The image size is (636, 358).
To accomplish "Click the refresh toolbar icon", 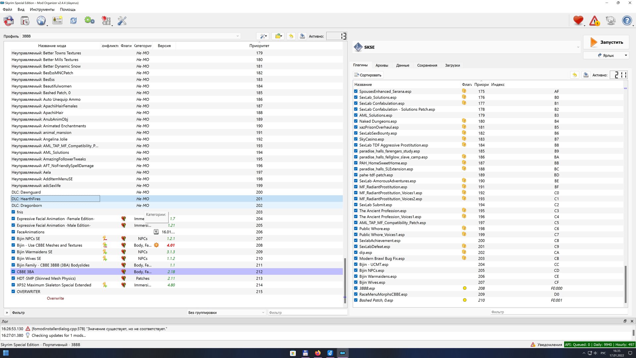I will [x=73, y=21].
